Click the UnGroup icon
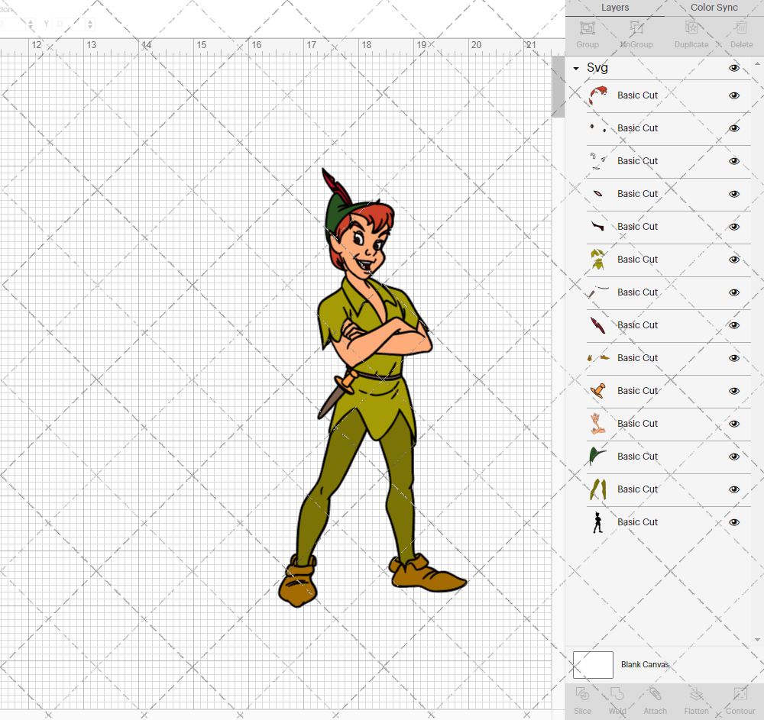The width and height of the screenshot is (764, 720). (x=636, y=27)
